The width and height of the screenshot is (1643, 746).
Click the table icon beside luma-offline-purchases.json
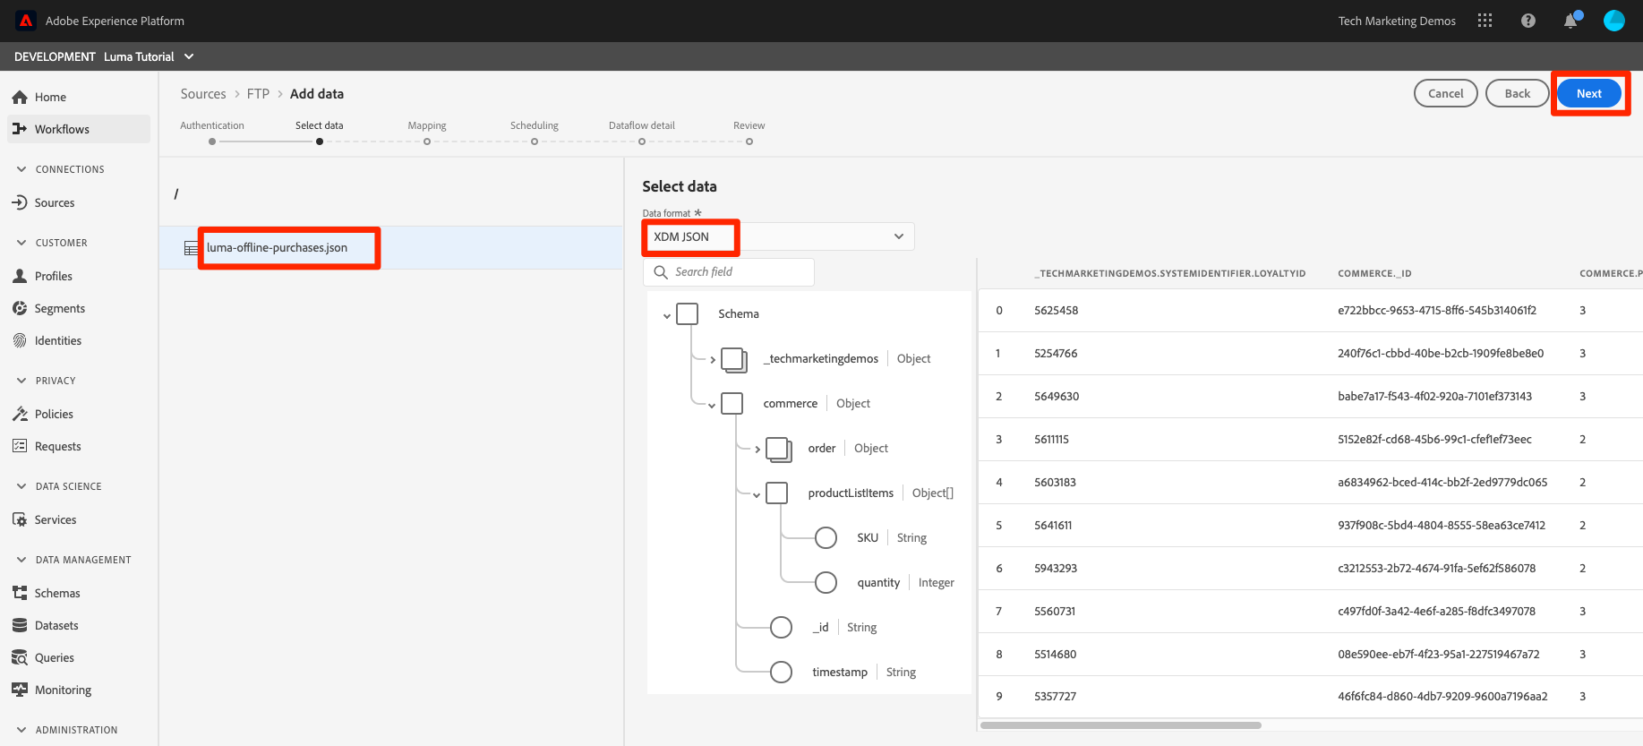tap(191, 248)
